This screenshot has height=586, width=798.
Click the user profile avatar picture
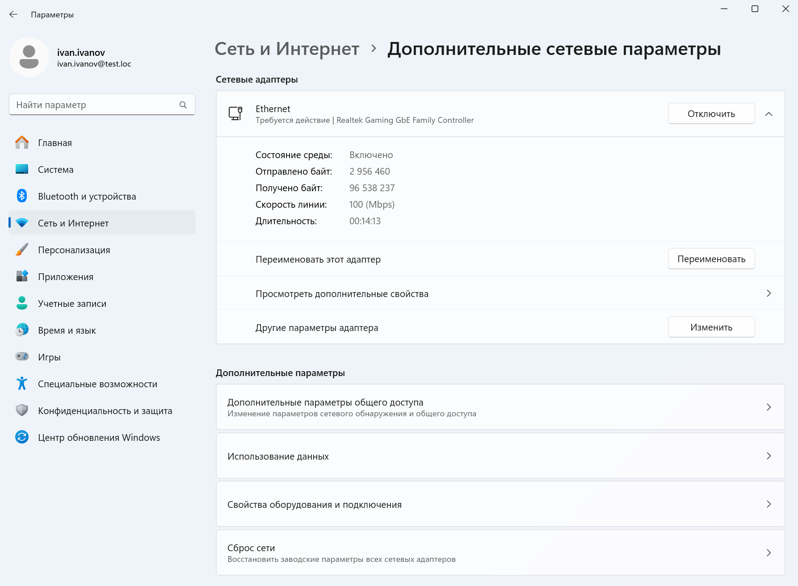(29, 57)
